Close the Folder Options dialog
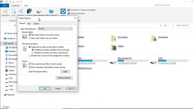The image size is (193, 109). tap(75, 18)
